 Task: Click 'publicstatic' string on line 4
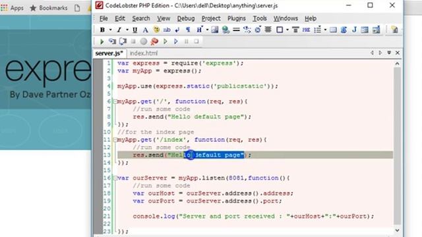tap(240, 86)
